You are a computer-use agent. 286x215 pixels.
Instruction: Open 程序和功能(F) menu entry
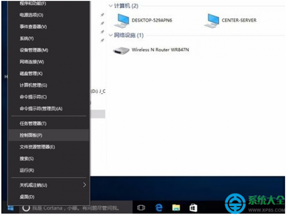pyautogui.click(x=49, y=4)
